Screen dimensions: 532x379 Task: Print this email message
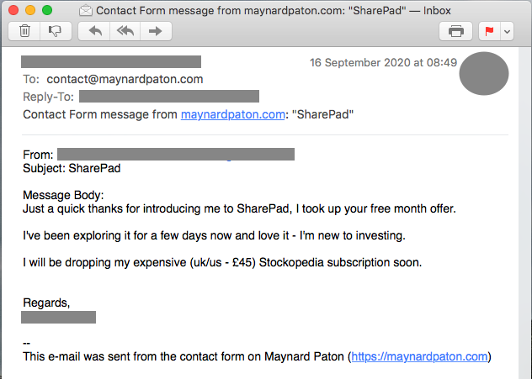[x=455, y=31]
